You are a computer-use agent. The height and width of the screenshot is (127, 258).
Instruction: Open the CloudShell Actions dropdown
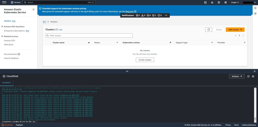(237, 76)
